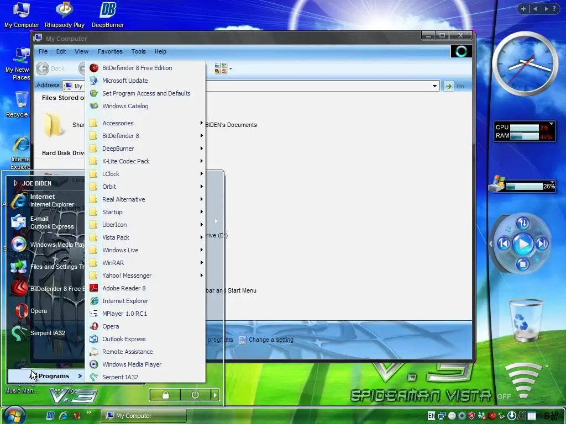Skip to next track in media gadget

[x=542, y=244]
